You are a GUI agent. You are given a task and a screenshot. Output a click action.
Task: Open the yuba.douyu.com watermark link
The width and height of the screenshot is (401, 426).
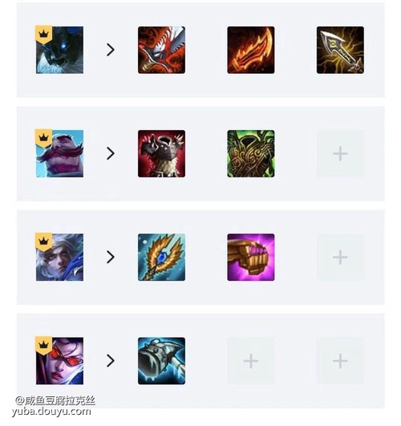pyautogui.click(x=51, y=412)
